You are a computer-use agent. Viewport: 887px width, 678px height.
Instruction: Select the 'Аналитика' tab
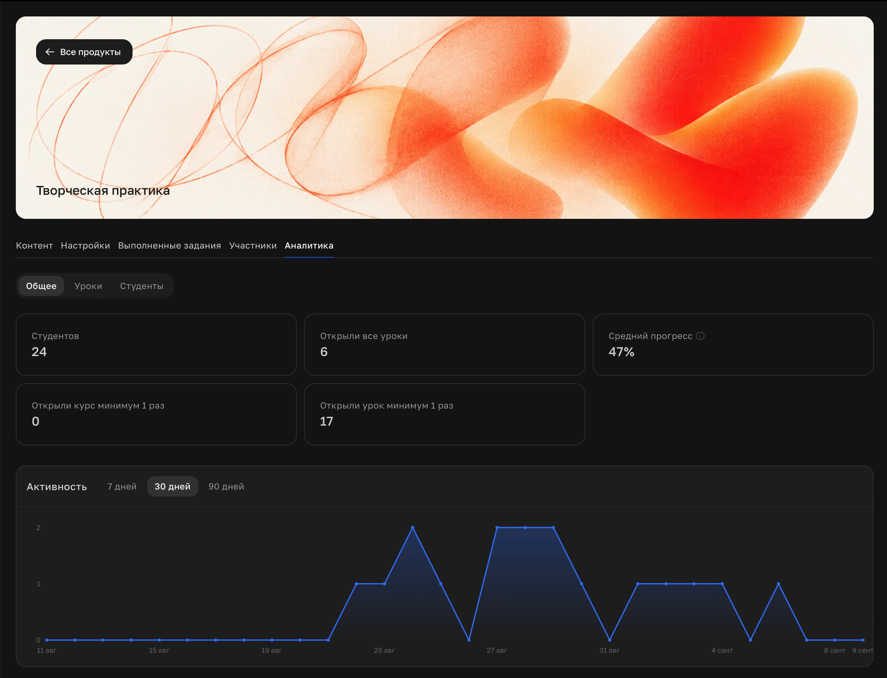pos(309,245)
